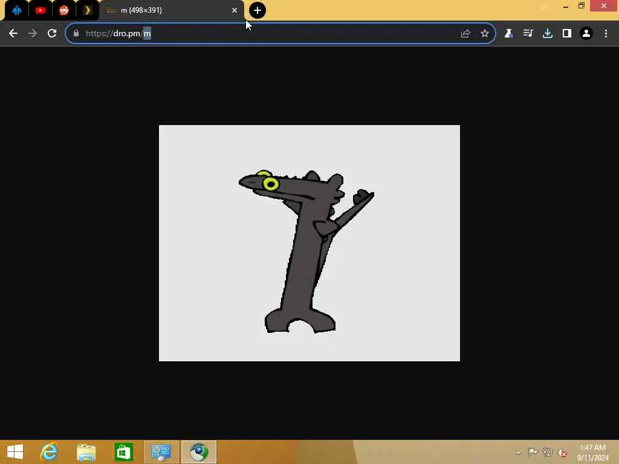Screen dimensions: 619x464
Task: Minimize the browser window
Action: click(x=566, y=6)
